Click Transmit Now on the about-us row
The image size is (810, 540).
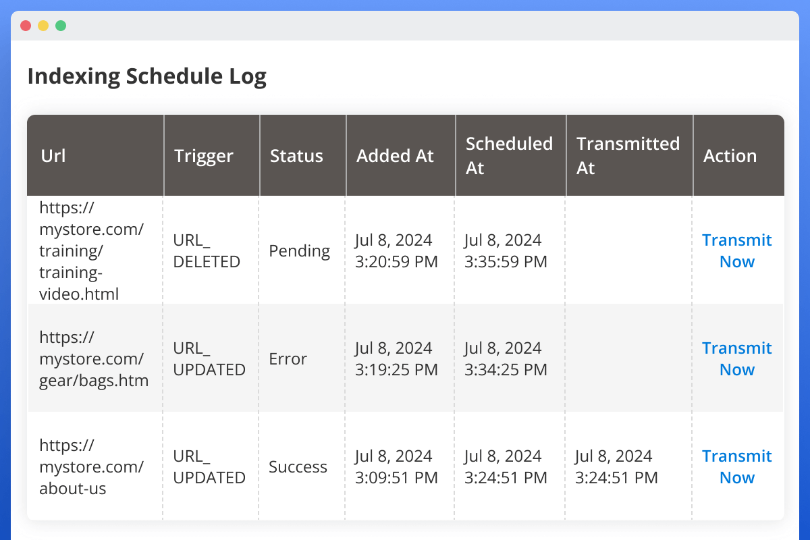pos(737,466)
